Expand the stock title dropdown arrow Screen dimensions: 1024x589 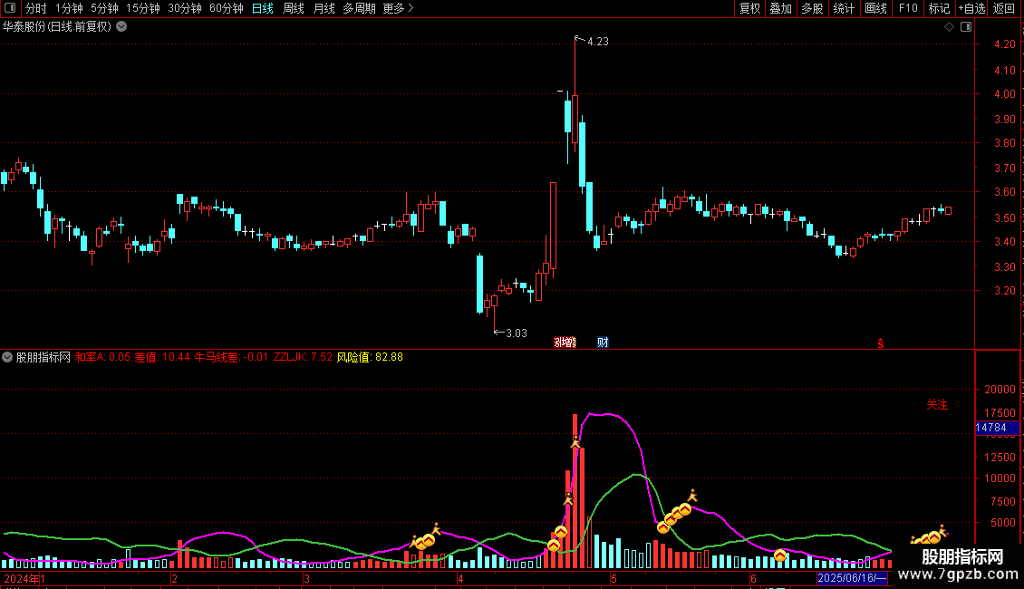(121, 27)
